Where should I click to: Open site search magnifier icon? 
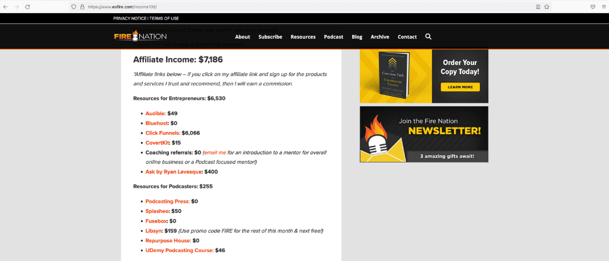tap(428, 36)
